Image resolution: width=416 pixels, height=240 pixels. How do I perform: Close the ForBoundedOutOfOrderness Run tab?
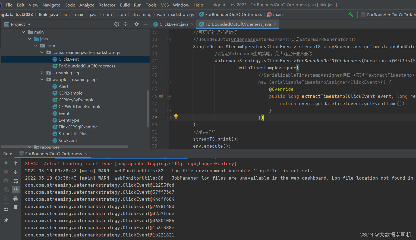click(x=86, y=154)
